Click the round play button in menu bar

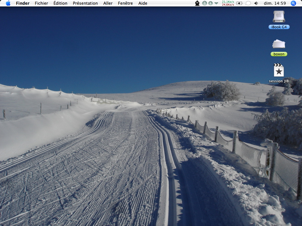(211, 3)
